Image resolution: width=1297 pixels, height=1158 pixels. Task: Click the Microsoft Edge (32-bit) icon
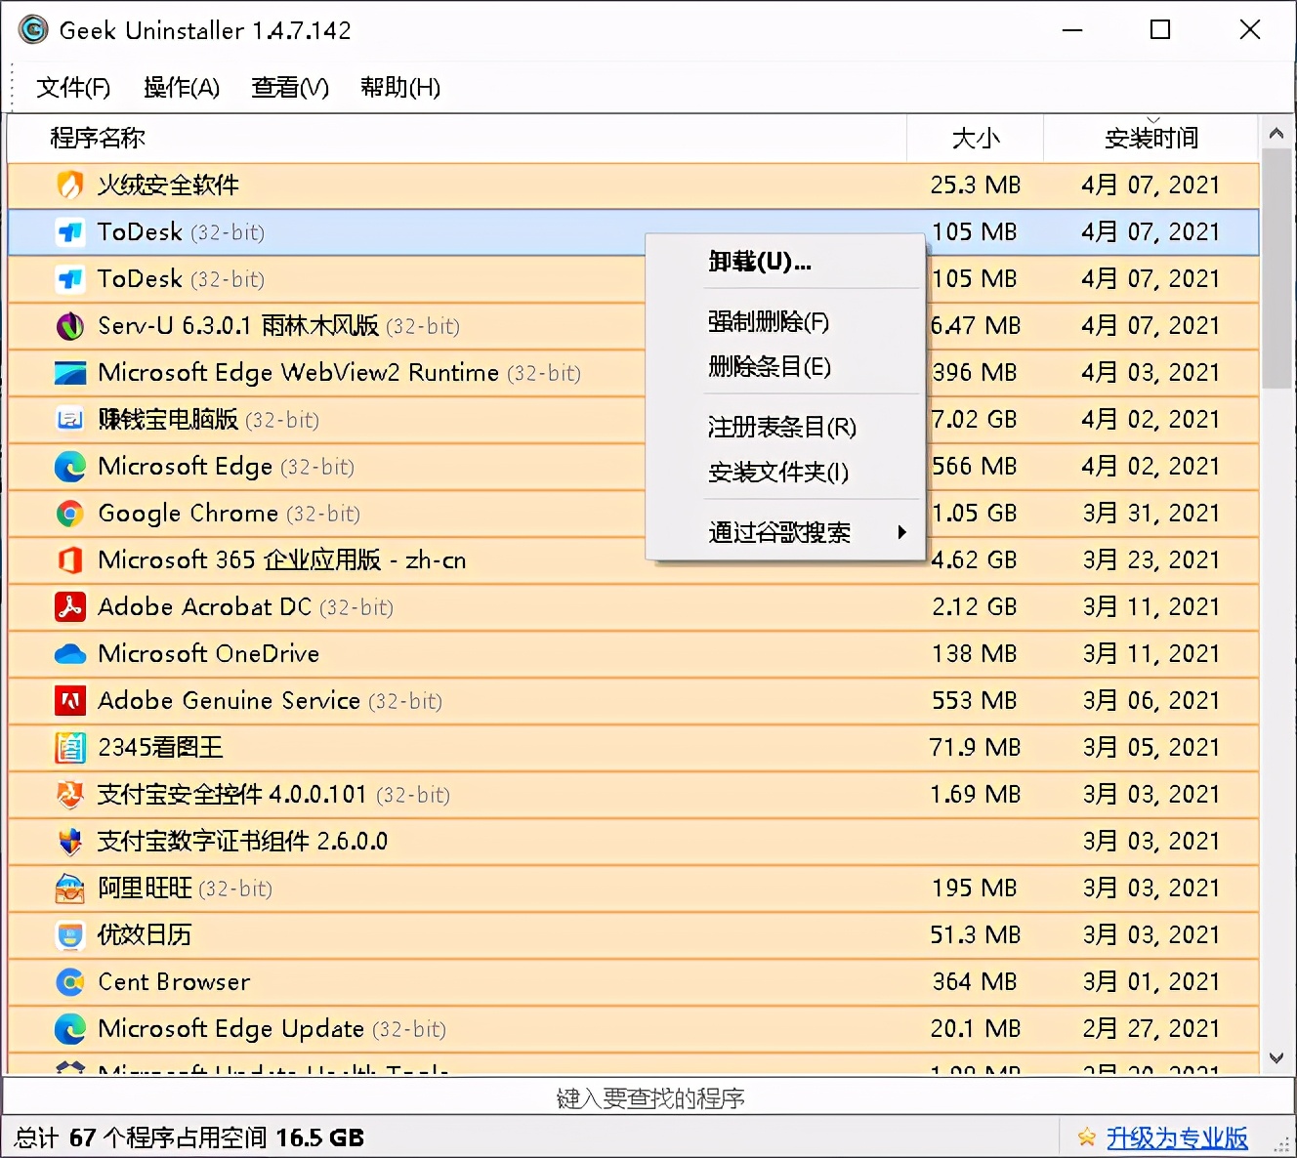pyautogui.click(x=69, y=466)
